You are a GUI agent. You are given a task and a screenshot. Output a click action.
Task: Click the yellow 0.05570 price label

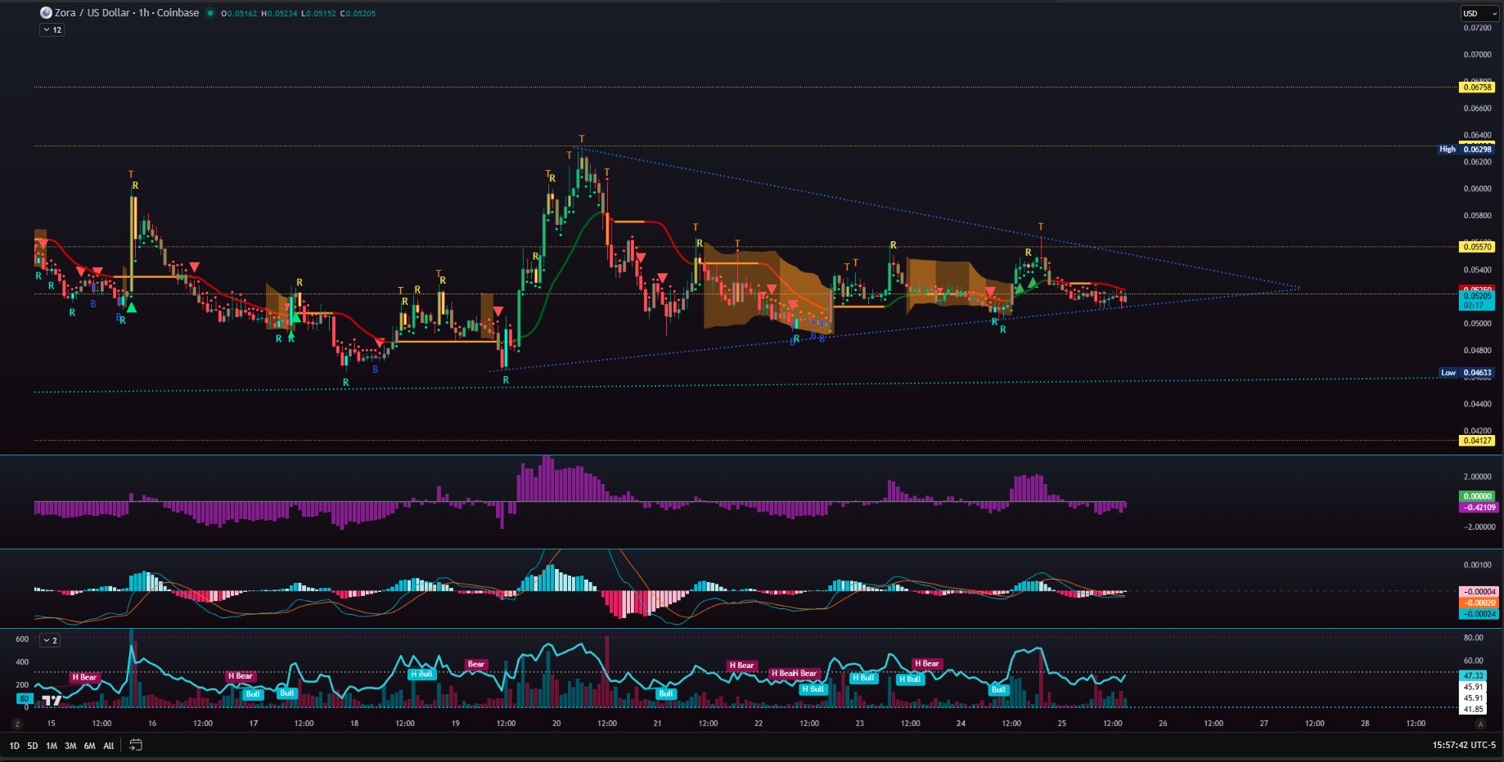coord(1477,246)
